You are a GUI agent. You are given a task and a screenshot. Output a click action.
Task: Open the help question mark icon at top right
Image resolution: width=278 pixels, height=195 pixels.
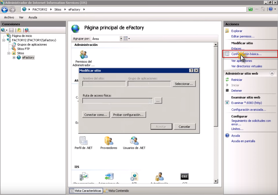point(271,9)
